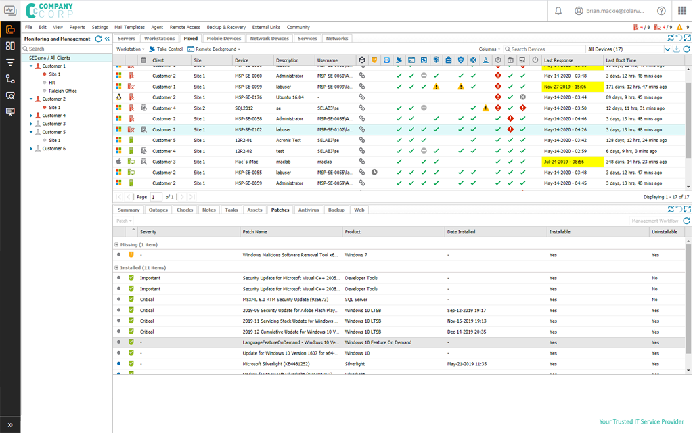693x433 pixels.
Task: Sort by the clock column header icon
Action: pos(498,60)
